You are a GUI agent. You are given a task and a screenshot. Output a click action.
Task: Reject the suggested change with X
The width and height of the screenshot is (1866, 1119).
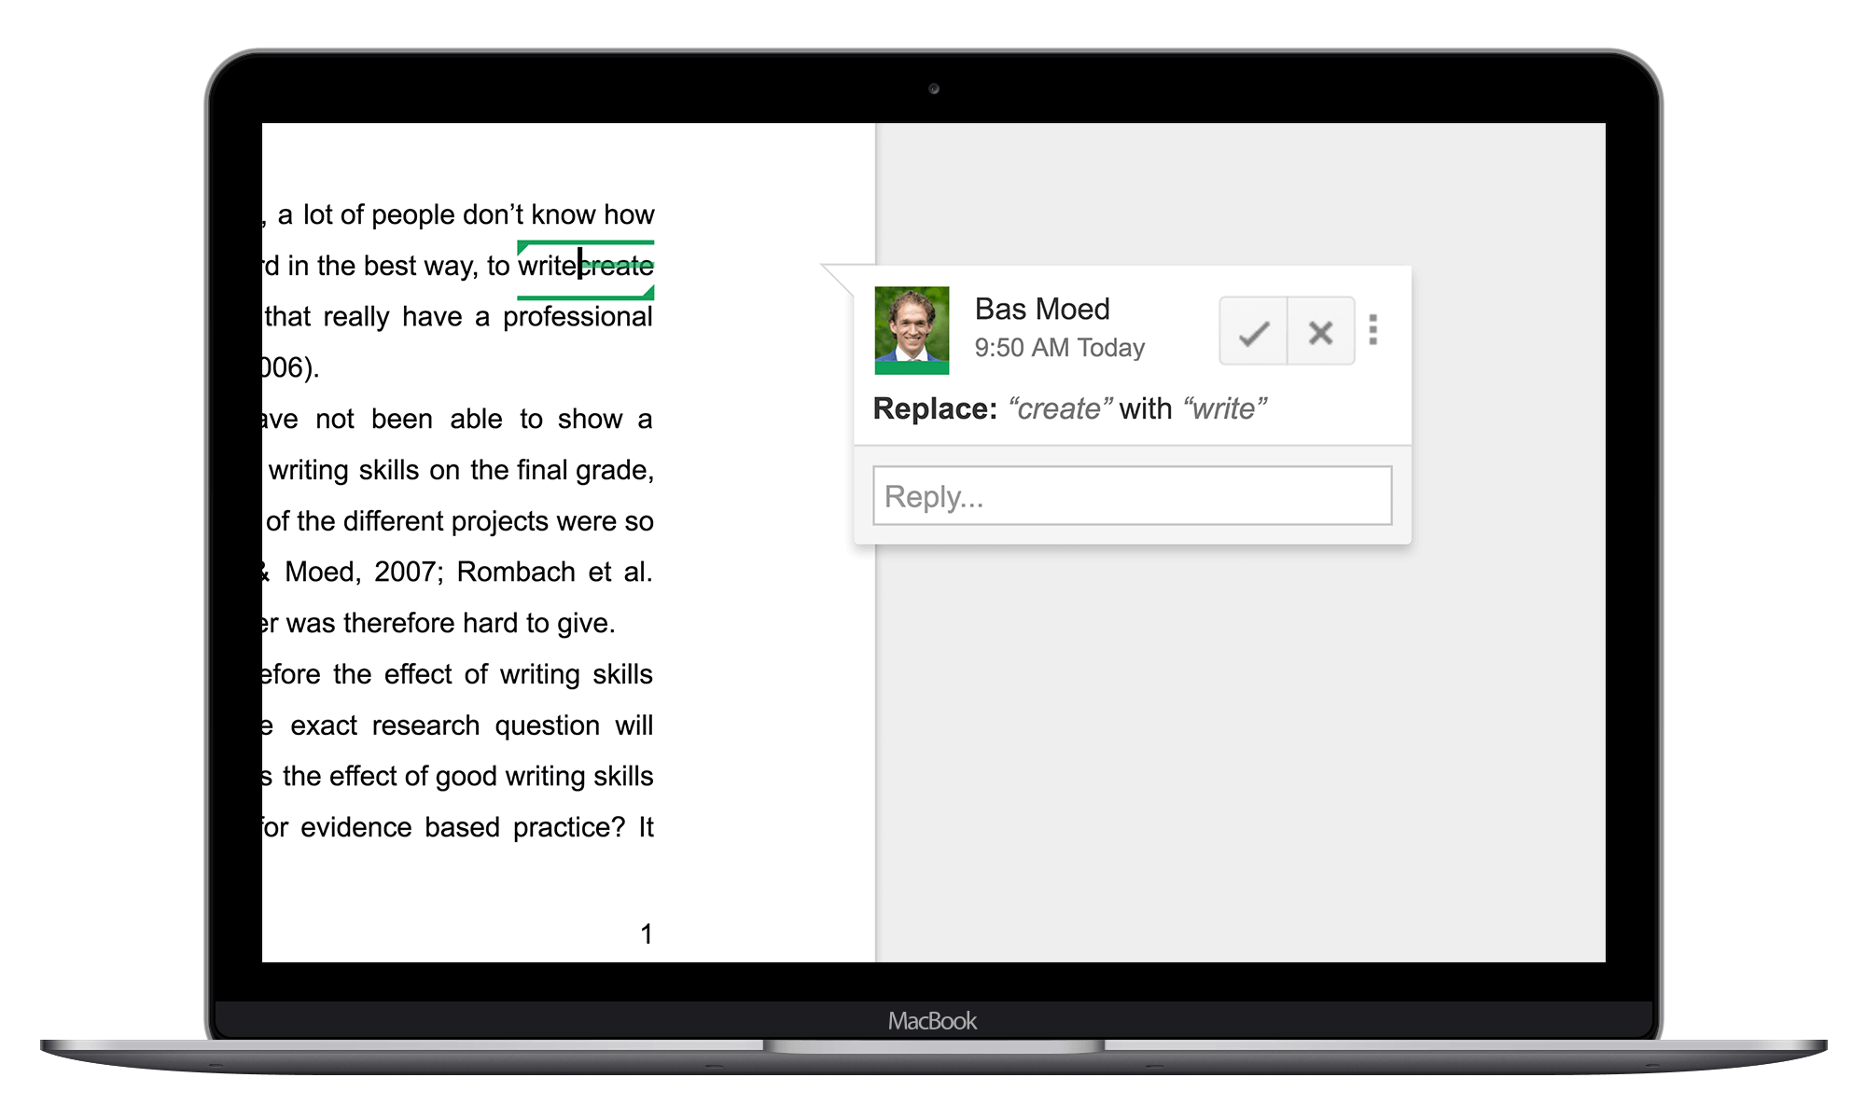(1319, 332)
